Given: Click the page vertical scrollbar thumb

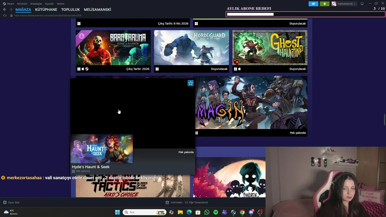Looking at the screenshot, I should coord(384,120).
